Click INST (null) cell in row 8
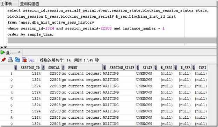Viewport: 218px width, 127px height. click(200, 118)
